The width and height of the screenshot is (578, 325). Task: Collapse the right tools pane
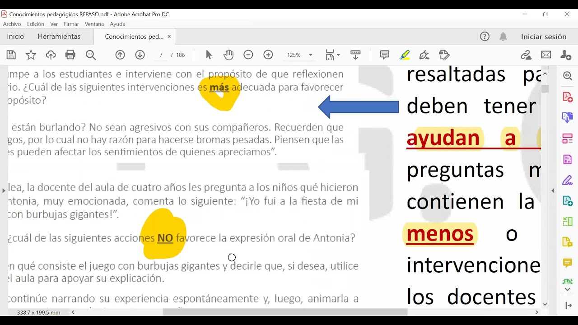tap(568, 306)
